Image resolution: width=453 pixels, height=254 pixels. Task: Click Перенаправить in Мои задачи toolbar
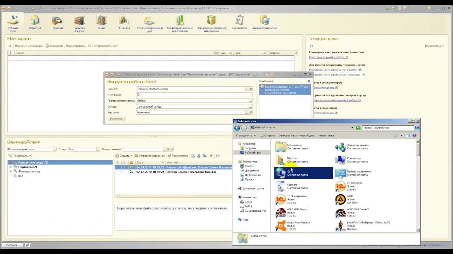coord(75,46)
